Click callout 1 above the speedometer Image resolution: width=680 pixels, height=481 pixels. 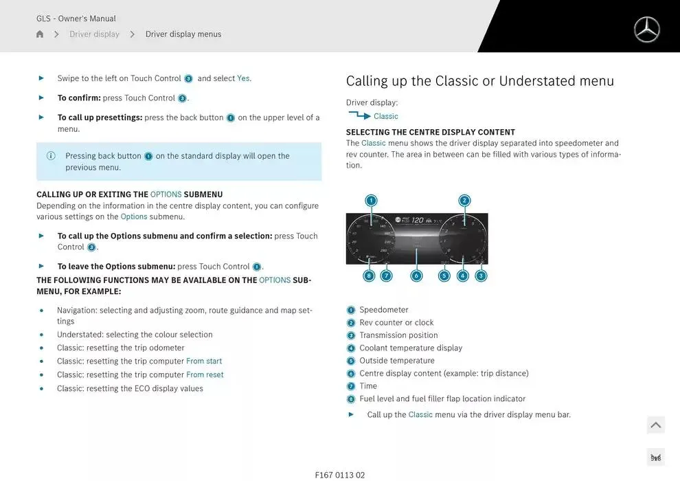tap(371, 201)
